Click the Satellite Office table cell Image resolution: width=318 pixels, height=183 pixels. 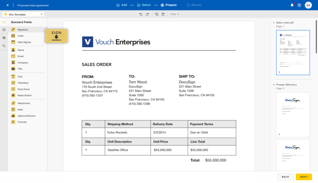click(128, 150)
